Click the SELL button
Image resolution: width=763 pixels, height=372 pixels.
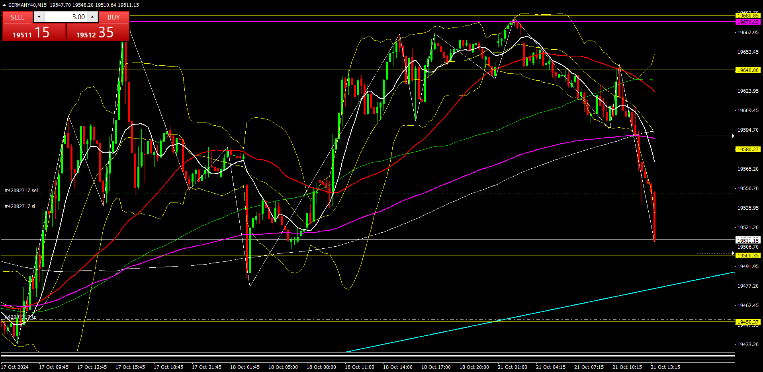pos(18,17)
